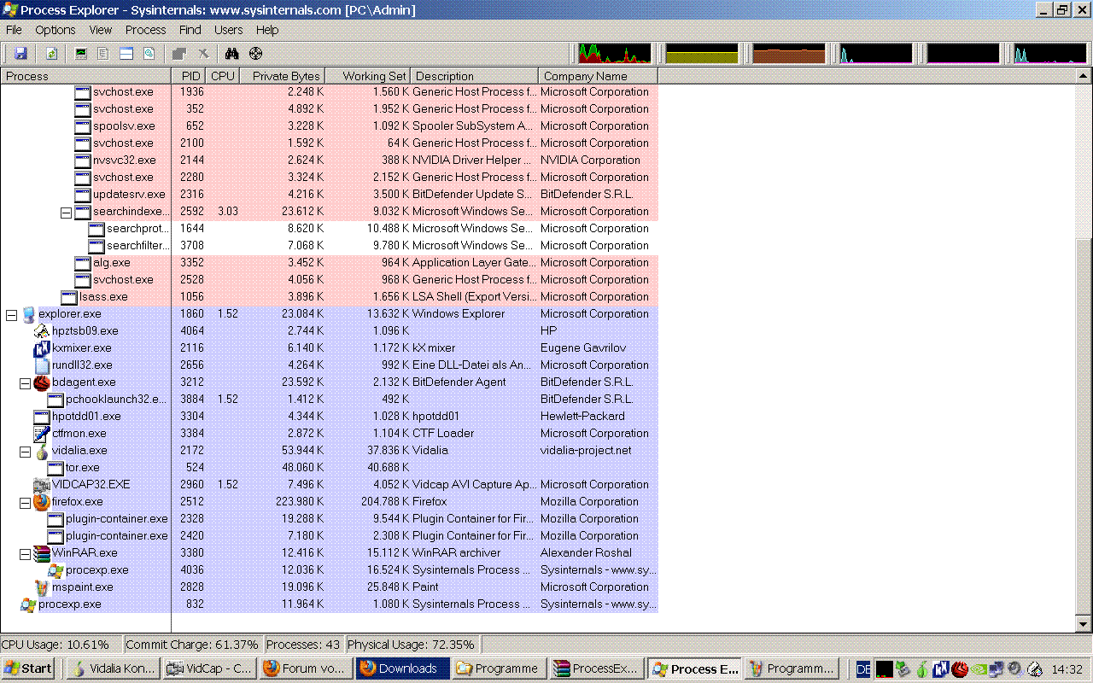This screenshot has height=683, width=1093.
Task: Click the WinRAR.exe books icon
Action: (x=42, y=553)
